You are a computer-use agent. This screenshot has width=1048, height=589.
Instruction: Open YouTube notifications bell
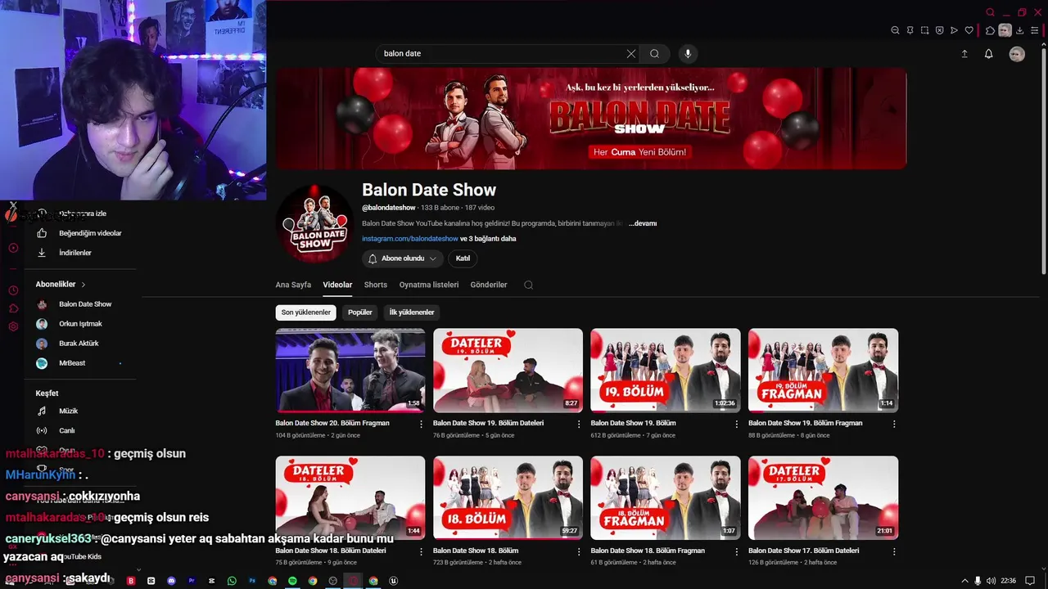[x=988, y=54]
